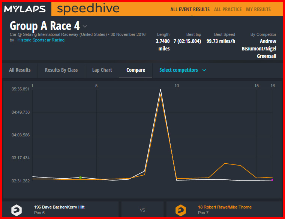Select competitor 196 Dave Bacher/Kerry Hitt
The height and width of the screenshot is (219, 285).
click(x=59, y=207)
